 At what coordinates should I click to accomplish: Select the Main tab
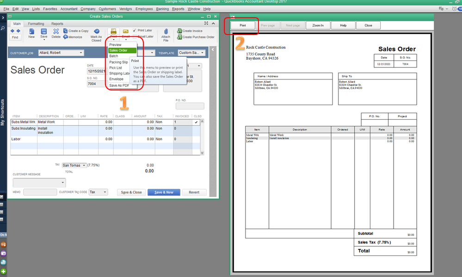17,24
